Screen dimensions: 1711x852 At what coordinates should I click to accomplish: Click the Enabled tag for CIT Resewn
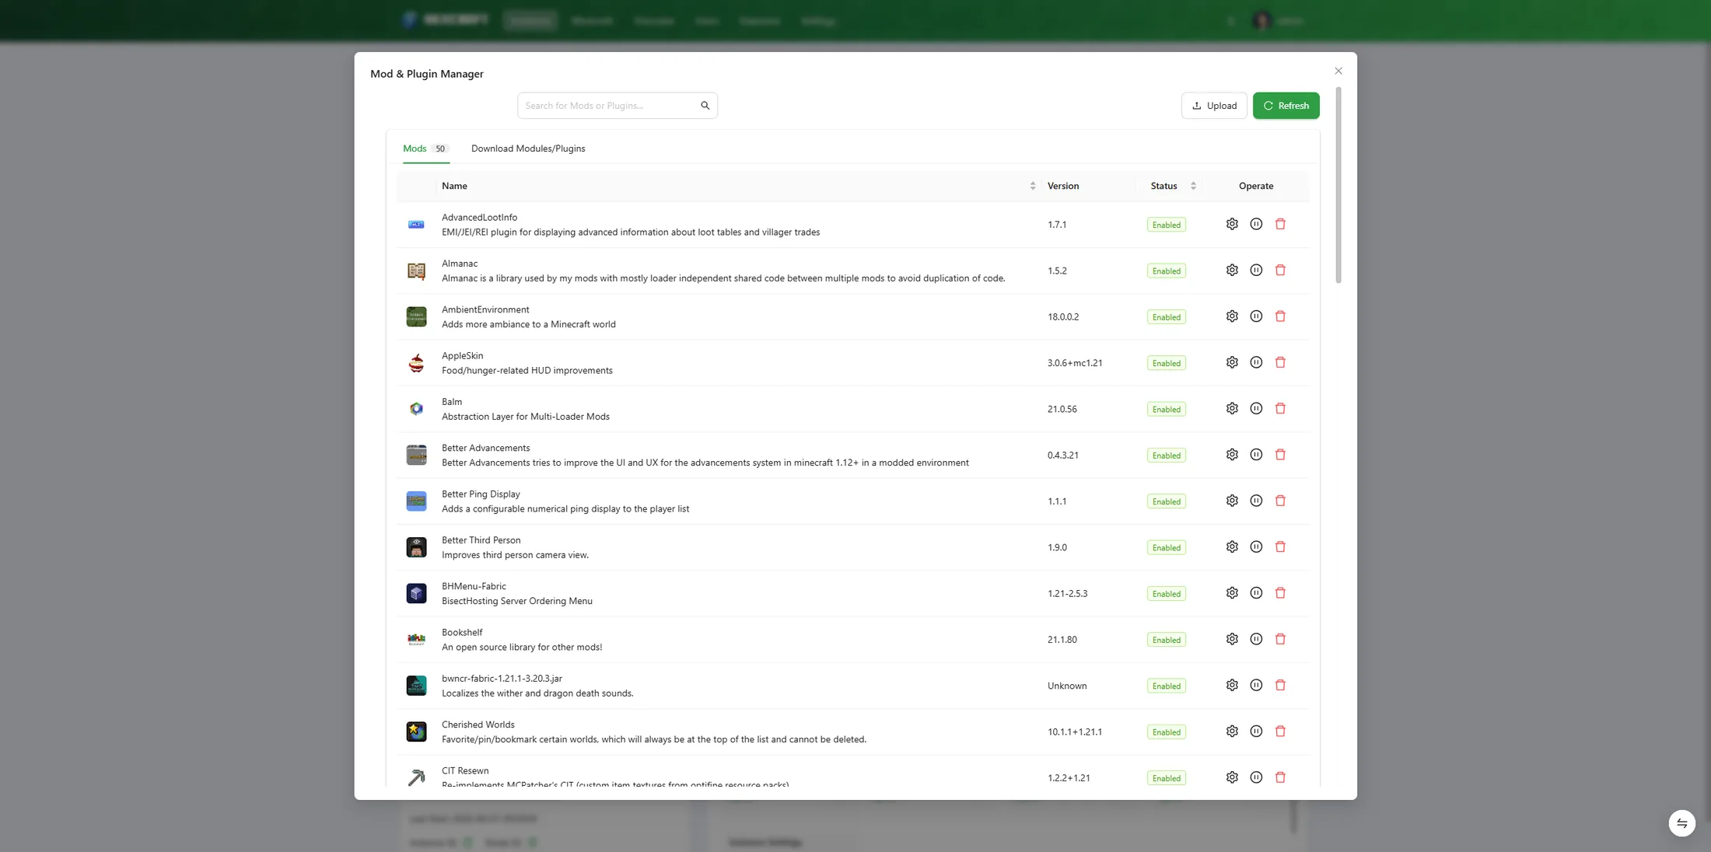[1166, 778]
